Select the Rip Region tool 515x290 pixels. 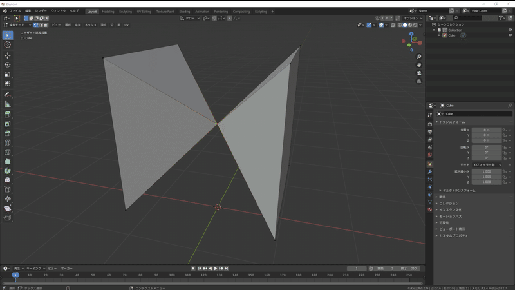8,217
